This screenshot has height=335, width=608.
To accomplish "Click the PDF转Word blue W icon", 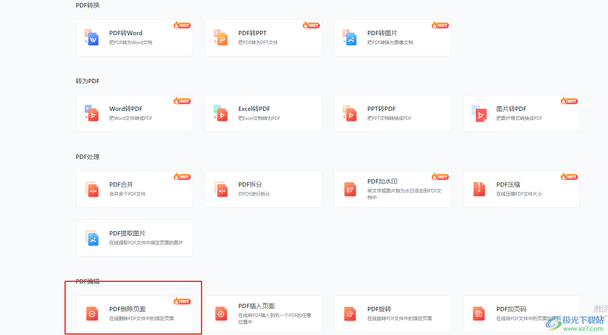I will 92,37.
